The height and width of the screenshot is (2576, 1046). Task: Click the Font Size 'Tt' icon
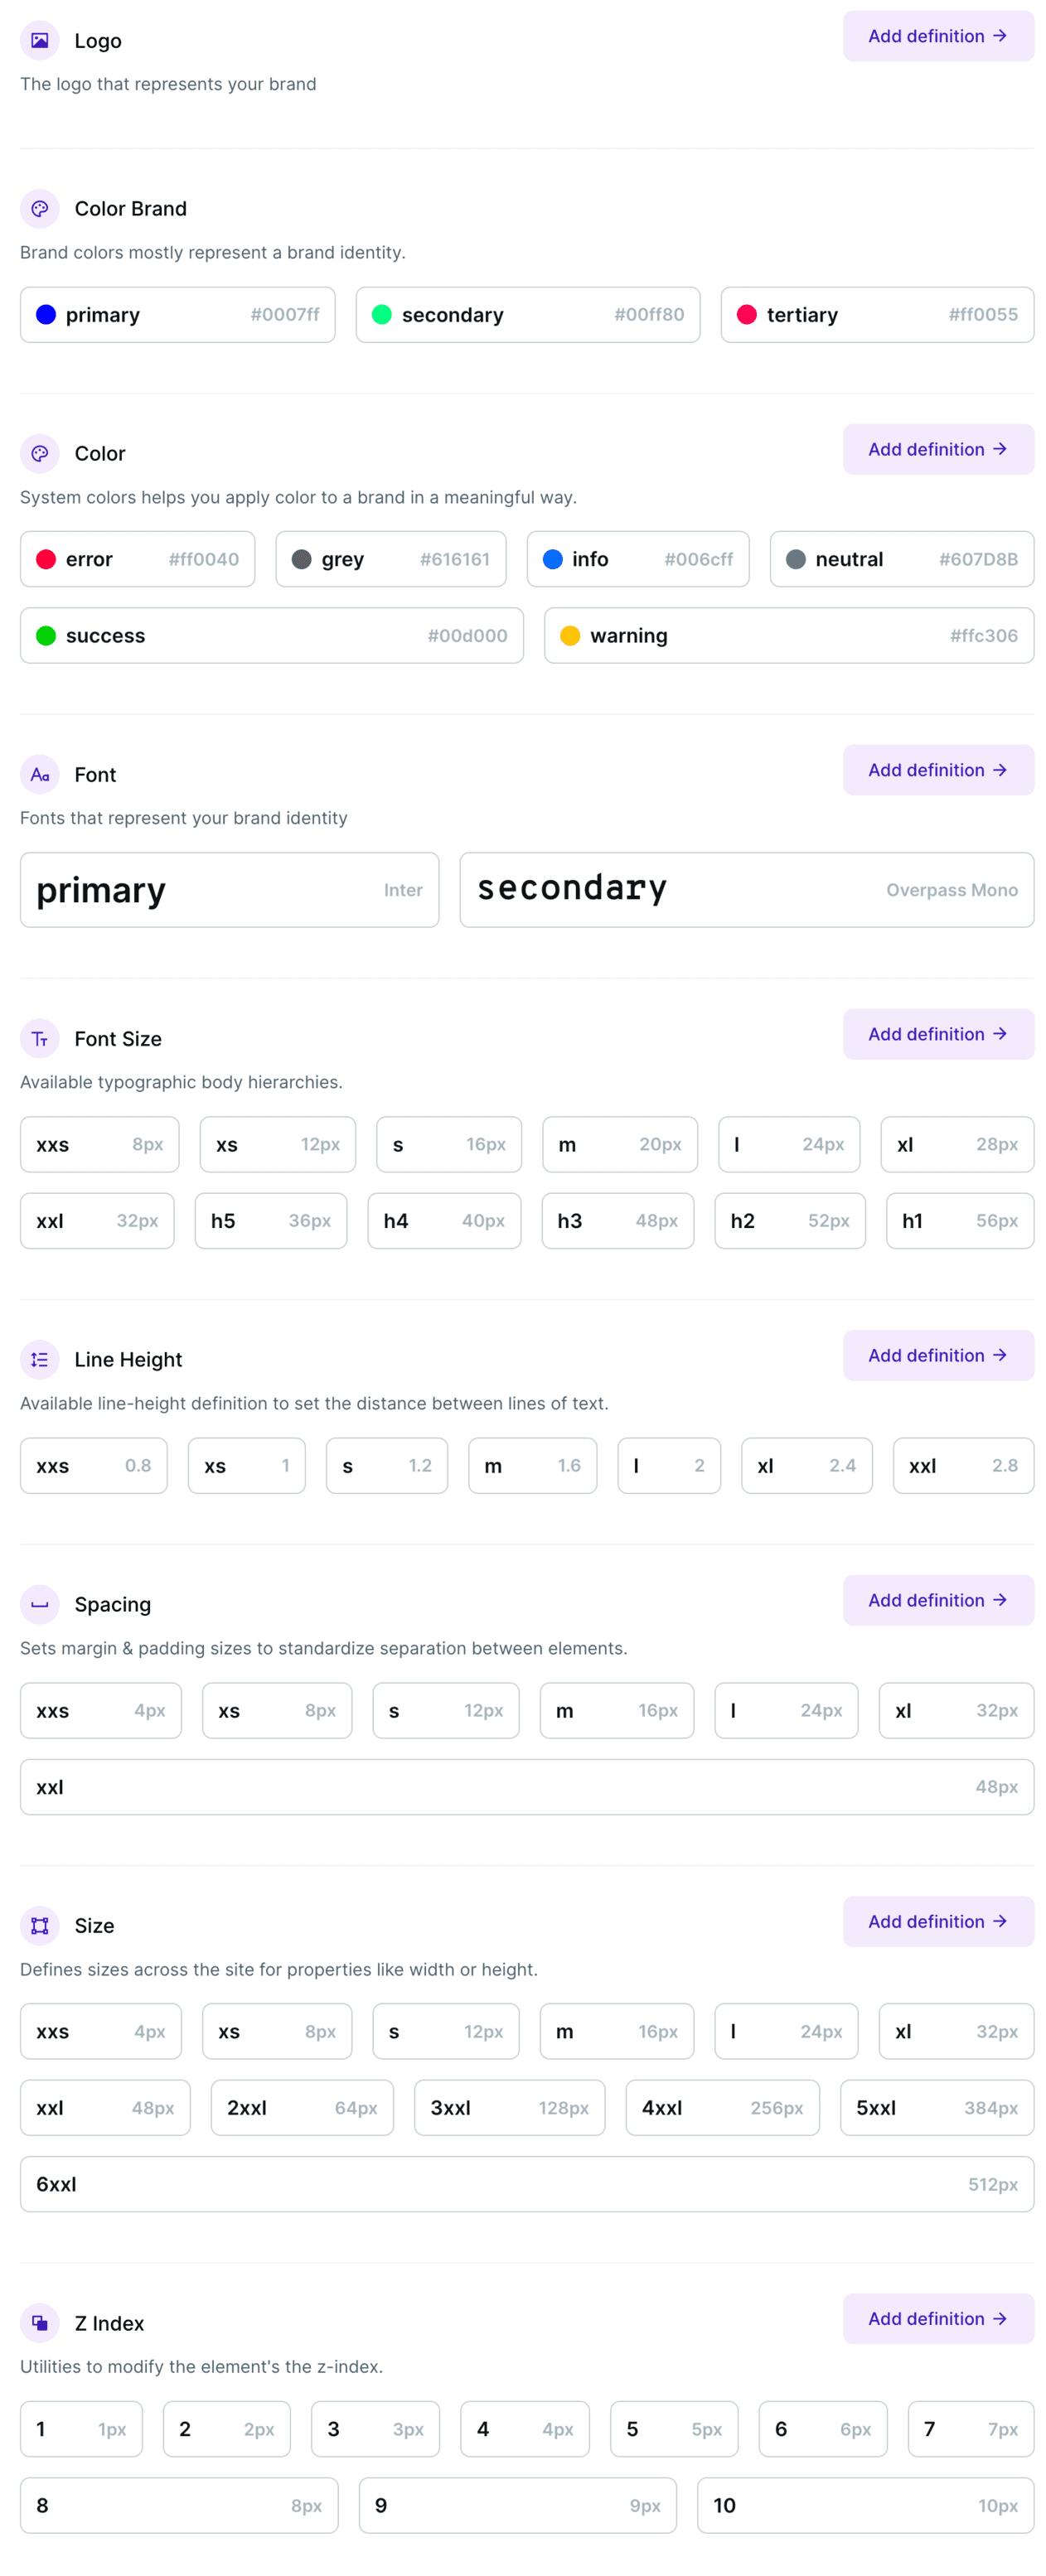(39, 1038)
